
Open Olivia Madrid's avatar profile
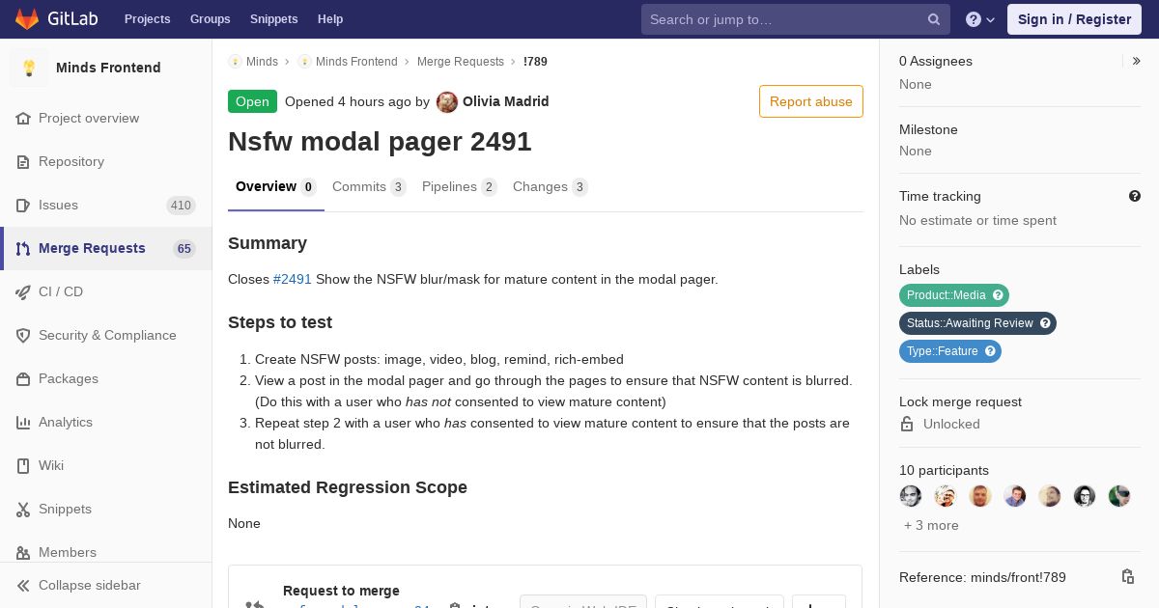point(446,101)
